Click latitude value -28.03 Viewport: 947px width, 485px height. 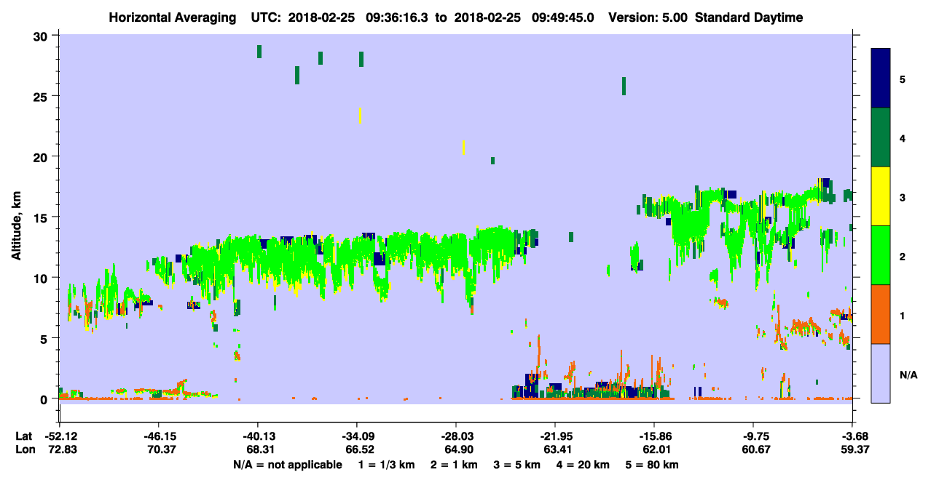(456, 436)
